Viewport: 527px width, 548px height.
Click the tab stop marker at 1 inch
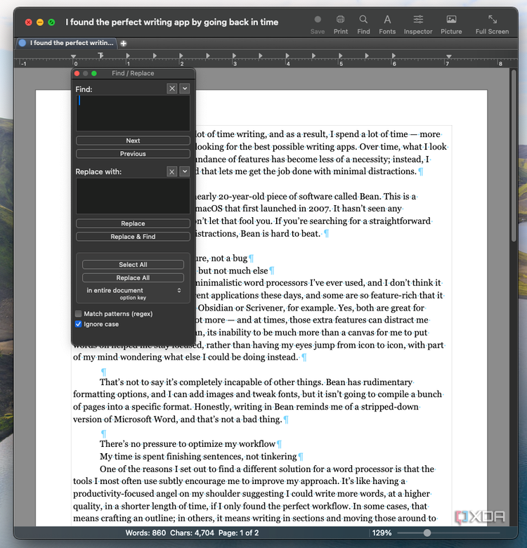click(x=128, y=56)
